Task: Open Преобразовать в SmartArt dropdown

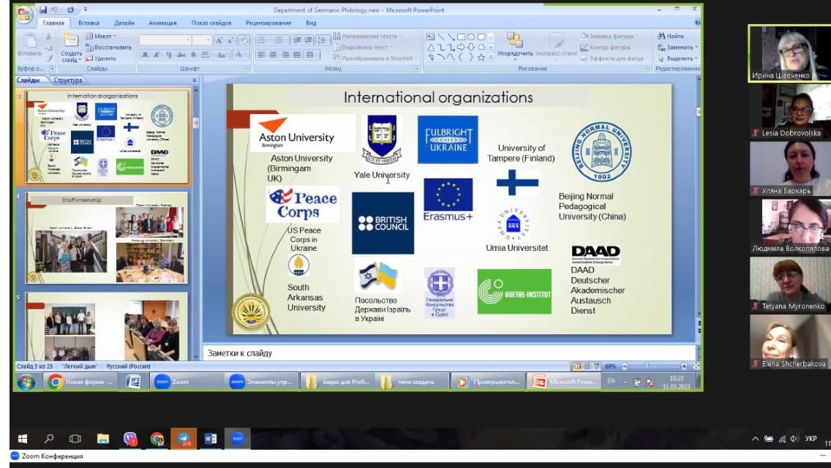Action: click(375, 58)
